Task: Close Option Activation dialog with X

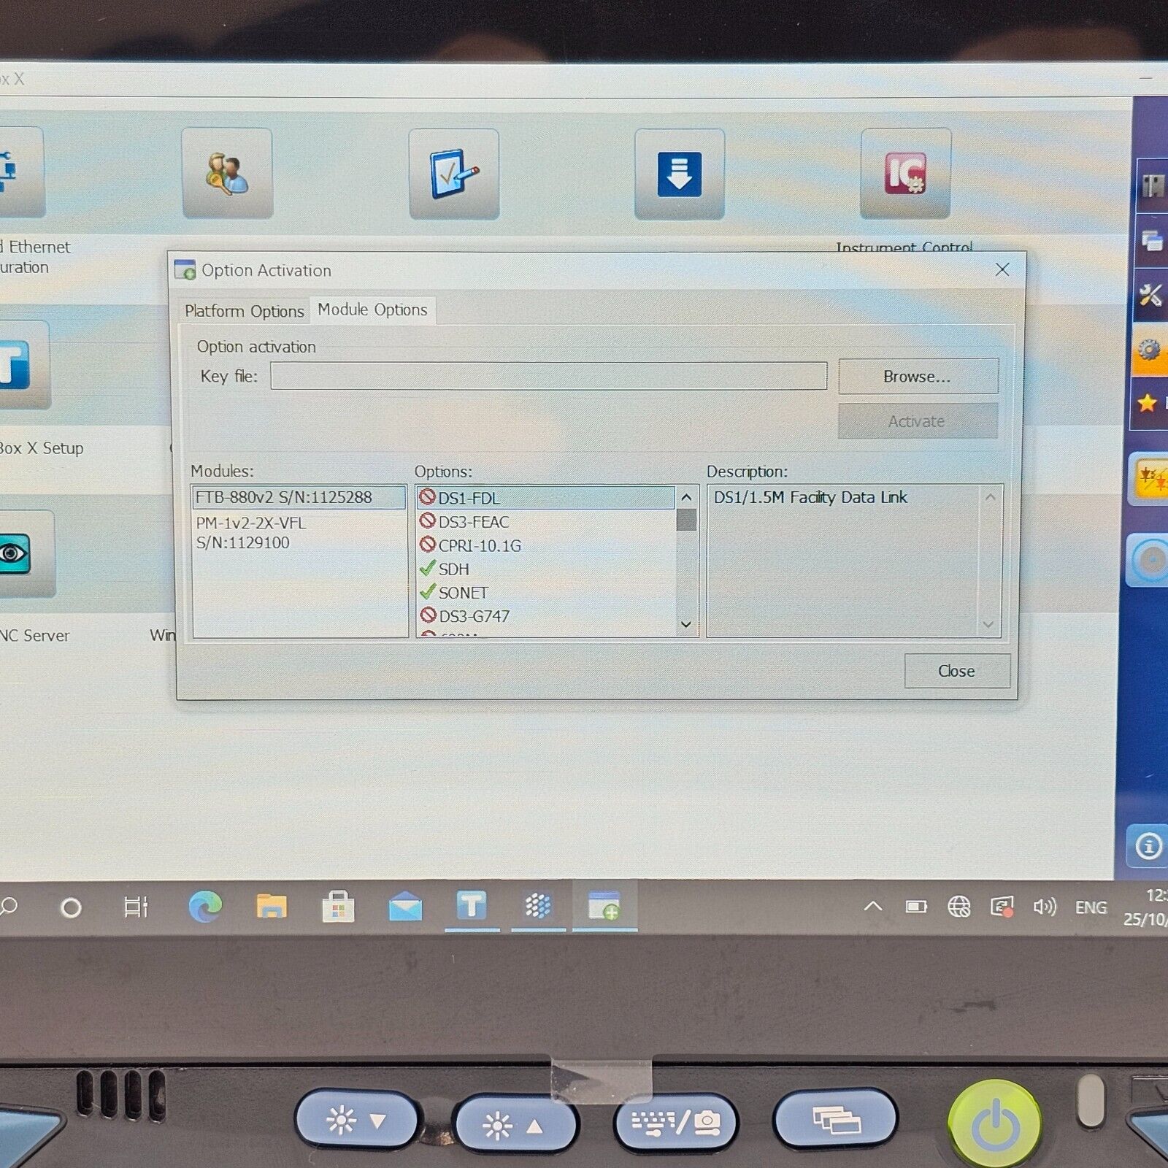Action: click(x=1002, y=269)
